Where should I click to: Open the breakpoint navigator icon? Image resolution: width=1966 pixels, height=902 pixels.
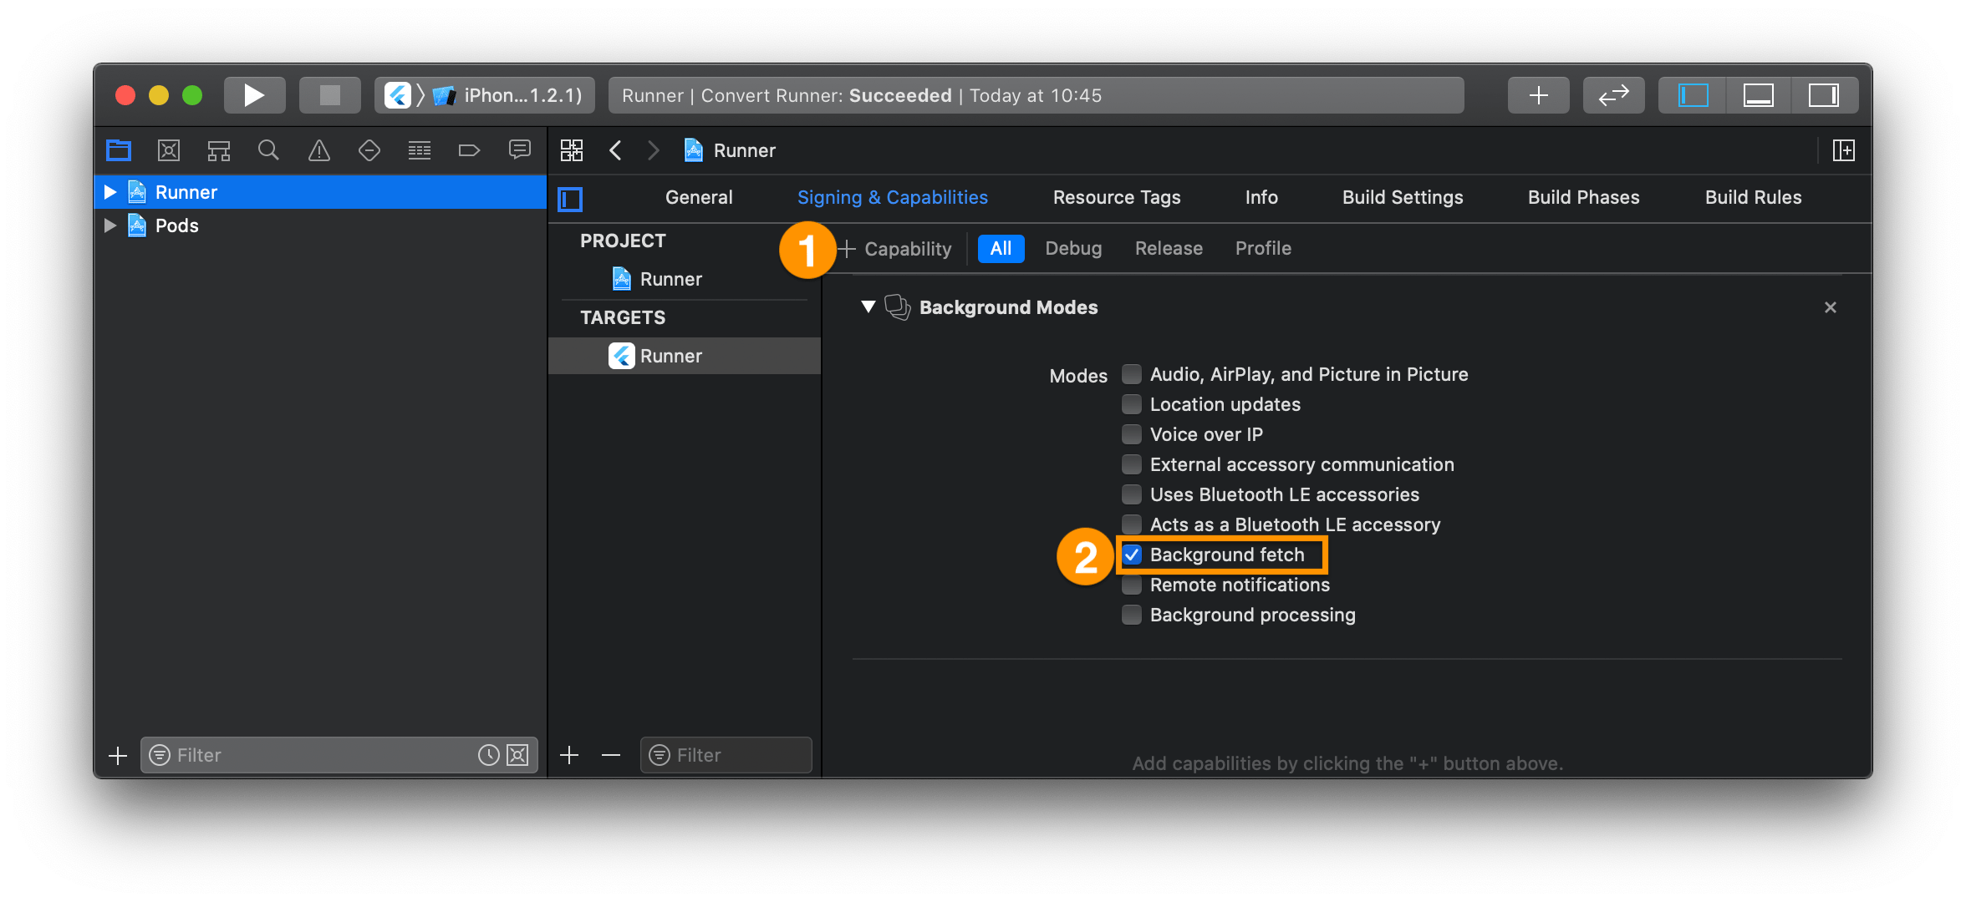coord(469,150)
